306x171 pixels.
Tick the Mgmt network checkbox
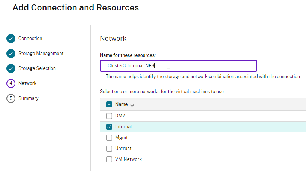[109, 138]
